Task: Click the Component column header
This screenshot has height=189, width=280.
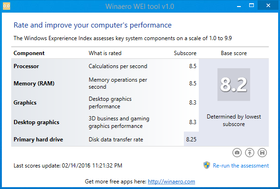Action: tap(29, 53)
